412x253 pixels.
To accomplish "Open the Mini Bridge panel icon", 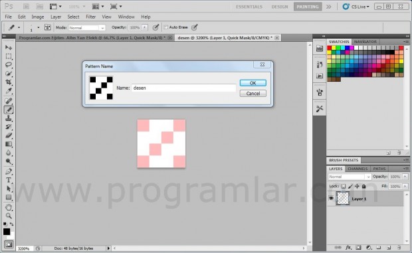I will coord(320,48).
